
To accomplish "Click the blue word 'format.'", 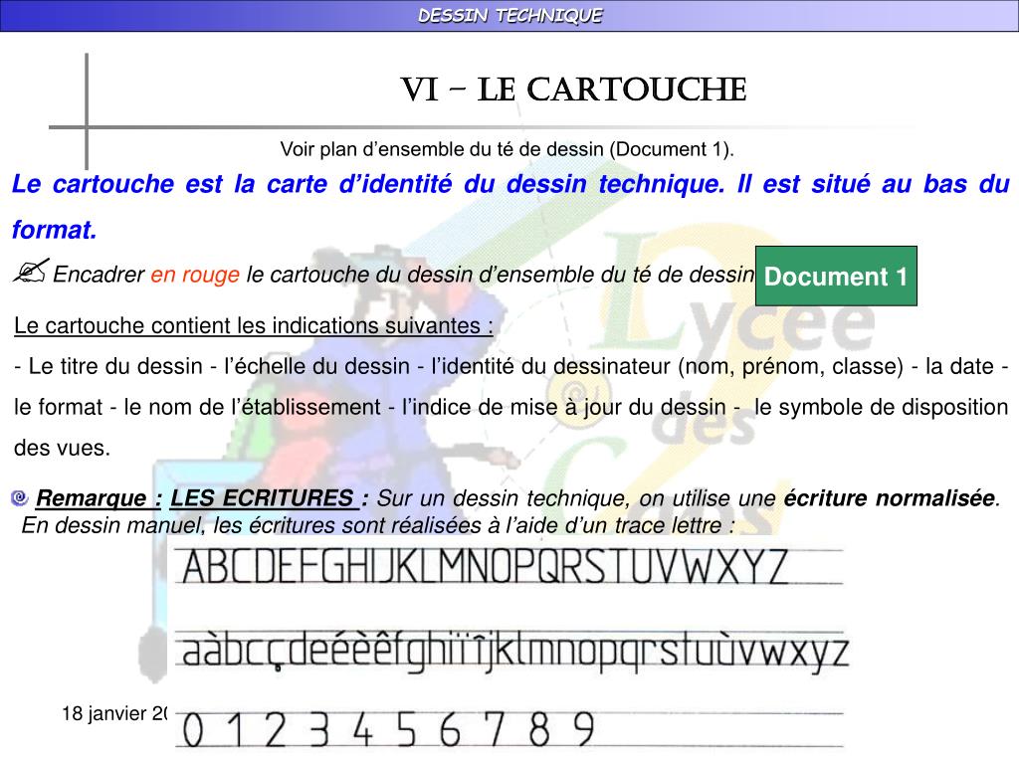I will (55, 230).
